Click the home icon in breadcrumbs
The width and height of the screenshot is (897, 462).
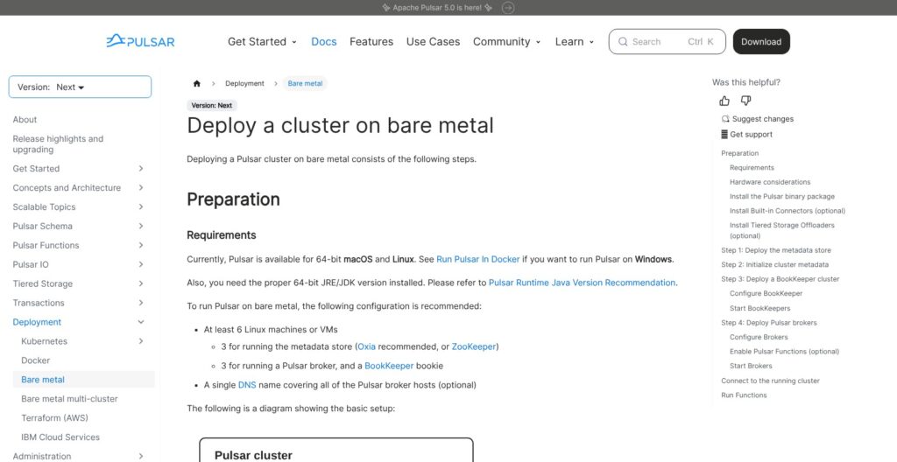point(197,83)
